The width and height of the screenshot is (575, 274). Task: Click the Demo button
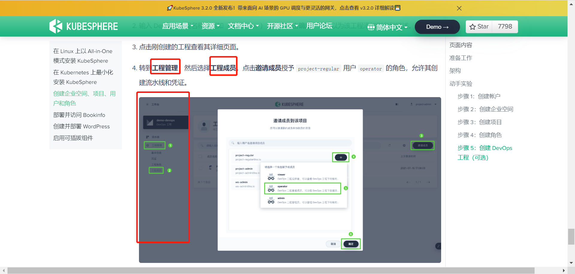(x=437, y=27)
